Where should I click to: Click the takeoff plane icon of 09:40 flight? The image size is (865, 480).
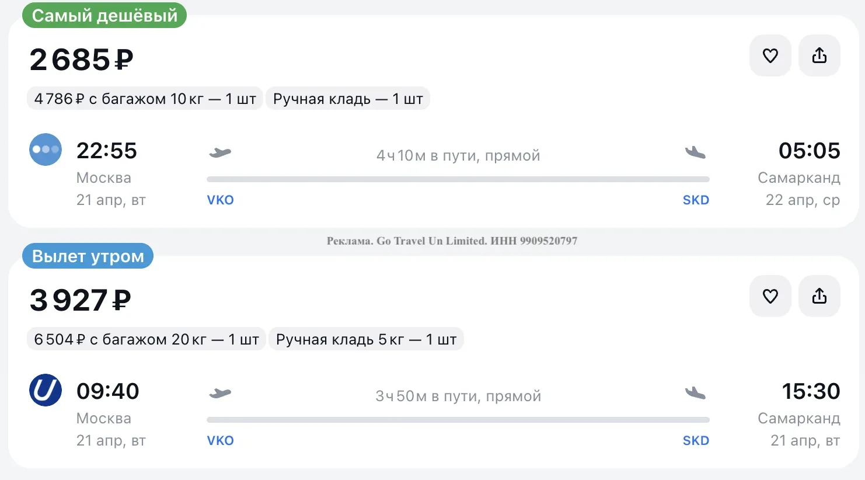point(220,393)
